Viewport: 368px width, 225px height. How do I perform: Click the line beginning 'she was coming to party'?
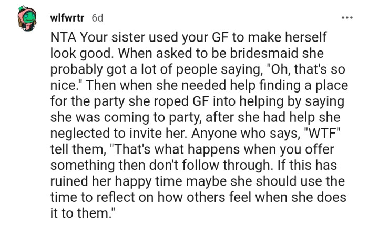click(x=195, y=117)
